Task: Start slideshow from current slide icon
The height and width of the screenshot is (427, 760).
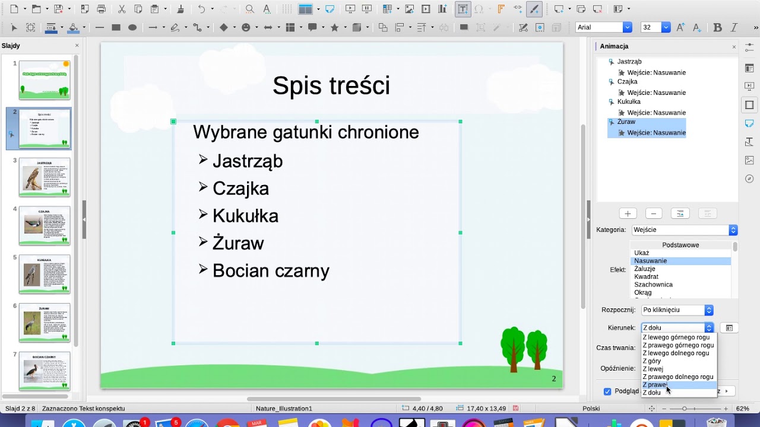Action: (x=367, y=9)
